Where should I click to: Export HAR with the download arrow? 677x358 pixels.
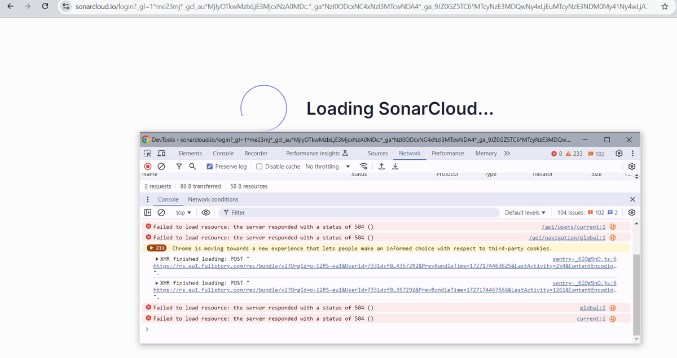(x=395, y=167)
